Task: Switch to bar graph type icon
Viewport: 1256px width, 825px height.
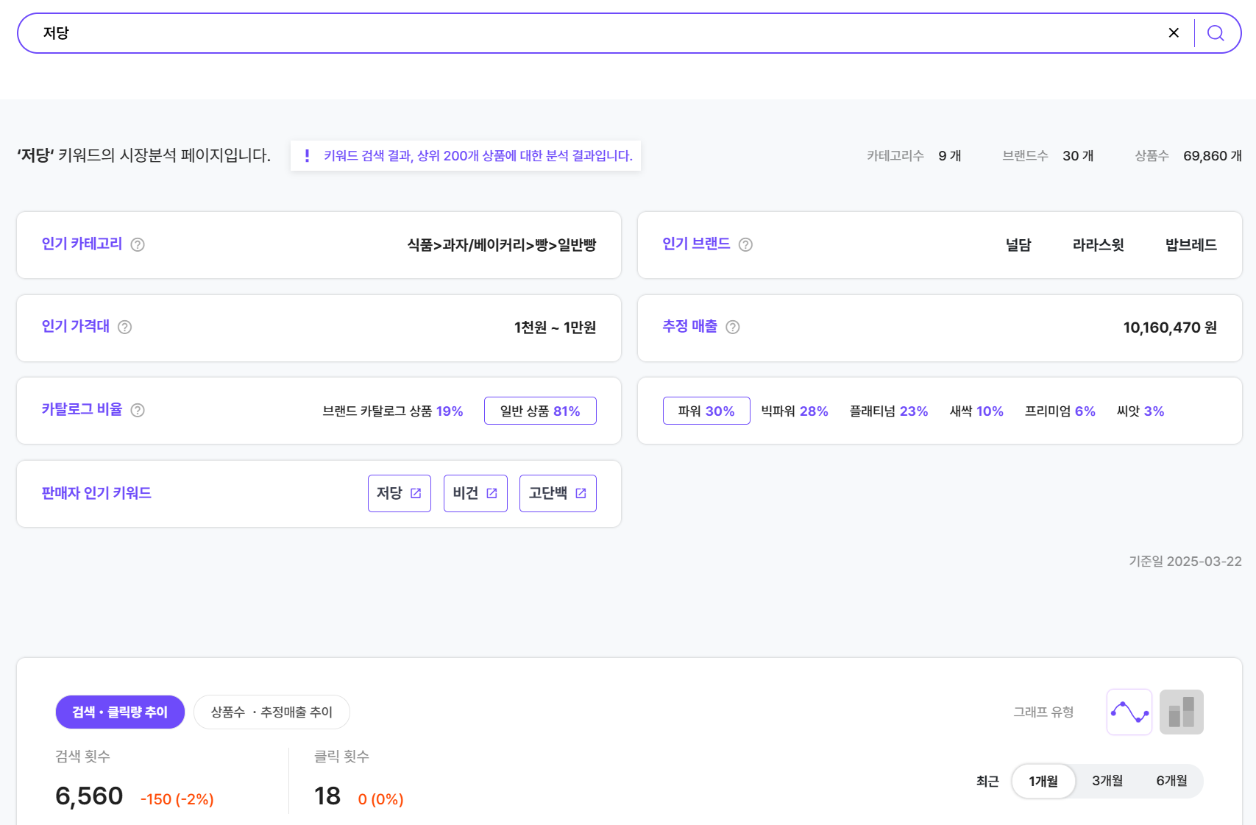Action: coord(1181,712)
